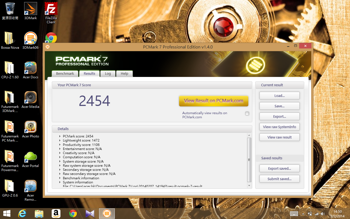
Task: Select the Acer Media speaker icon
Action: pyautogui.click(x=31, y=100)
